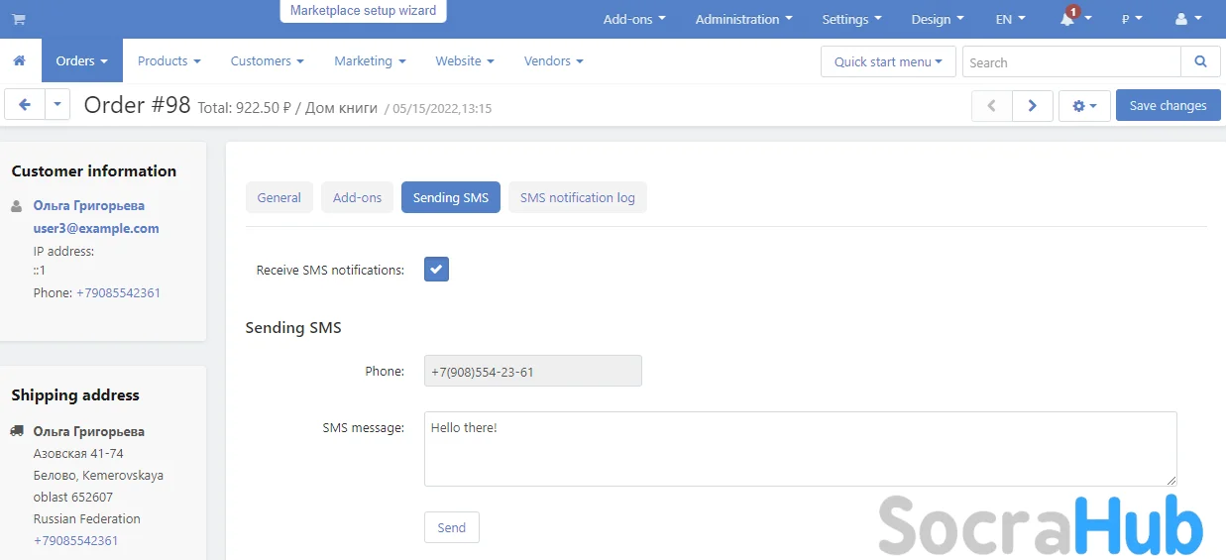Switch to the General tab

coord(279,197)
